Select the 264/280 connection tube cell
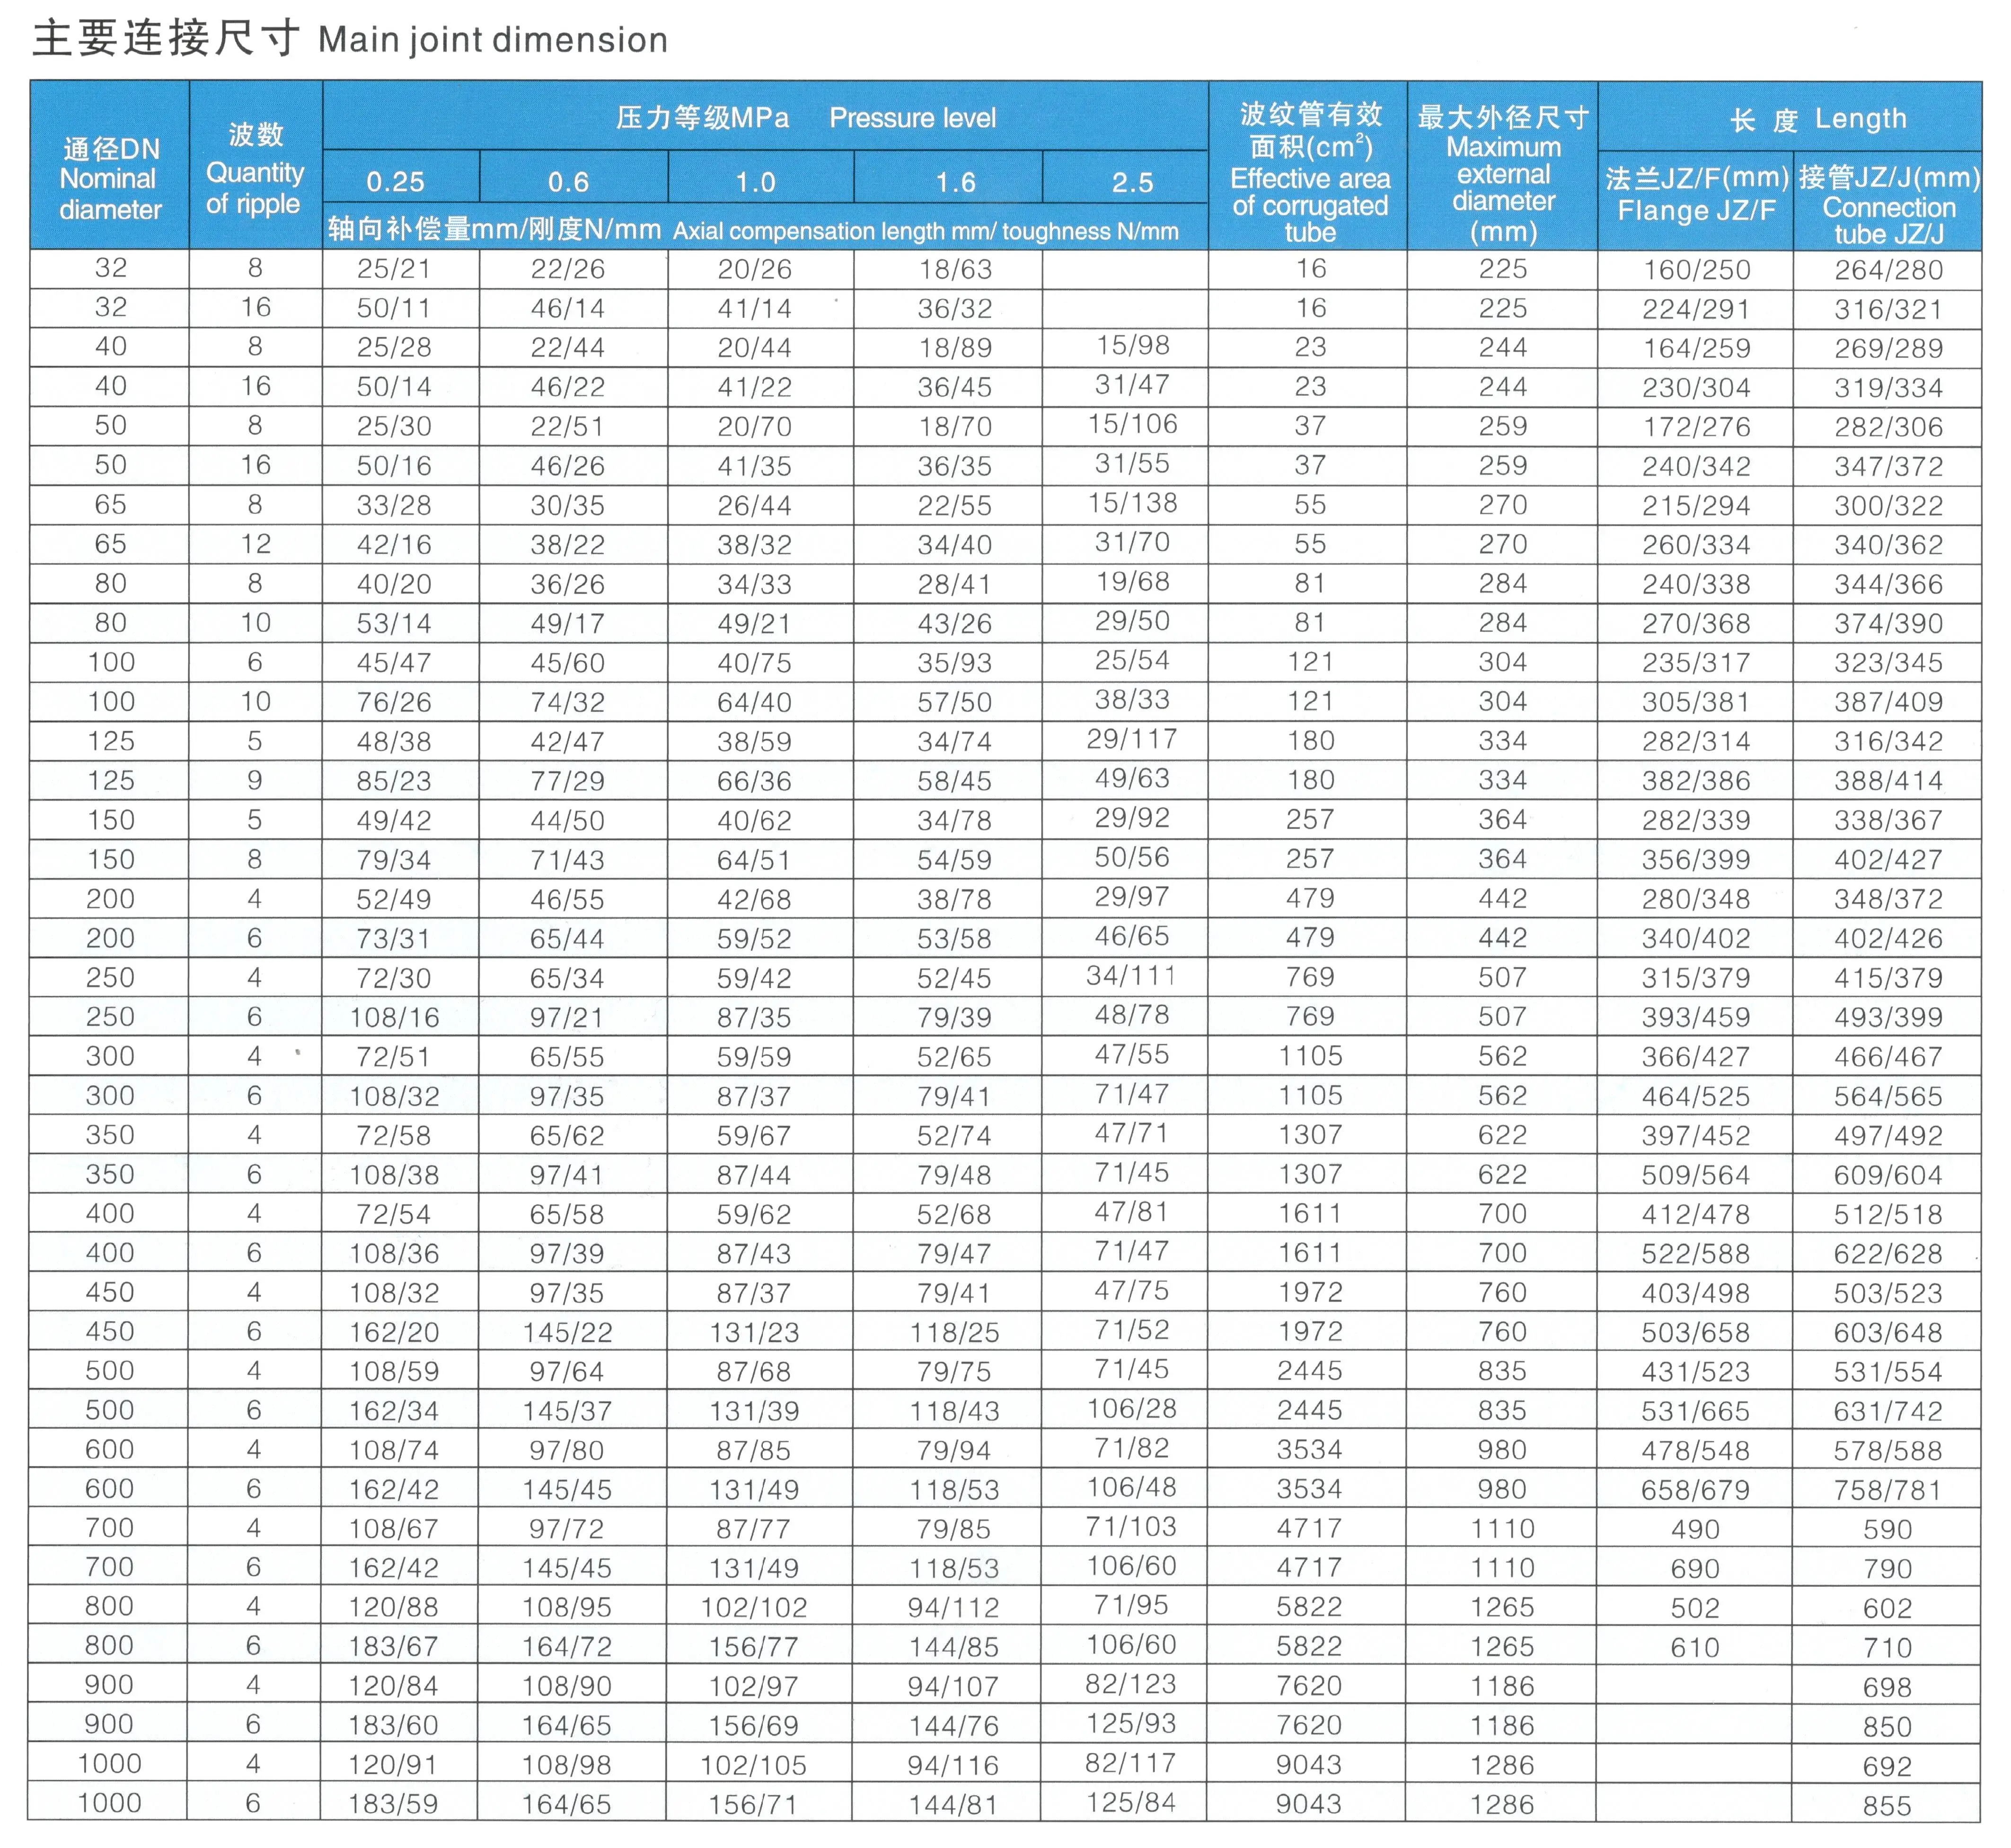 pos(1888,270)
